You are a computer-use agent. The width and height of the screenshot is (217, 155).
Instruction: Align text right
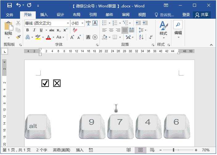[x=118, y=30]
